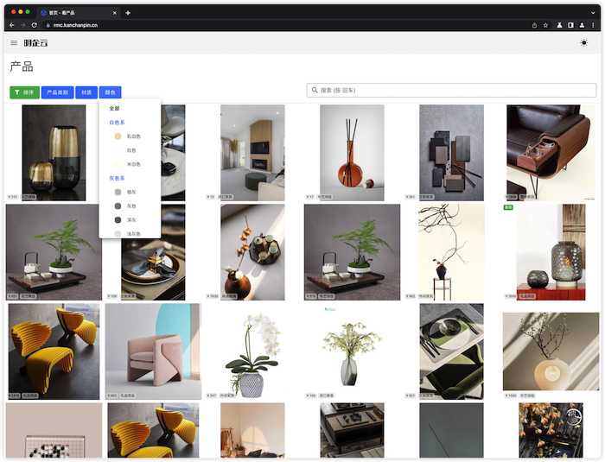Choose the 浅灰色 color option
The image size is (605, 462).
click(x=130, y=233)
